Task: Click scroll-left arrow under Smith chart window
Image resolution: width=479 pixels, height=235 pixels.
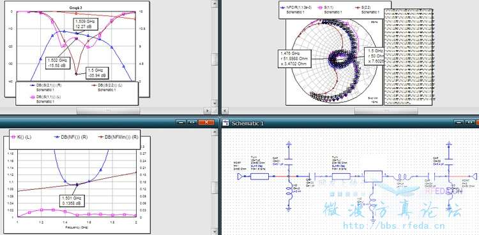Action: tap(225, 111)
